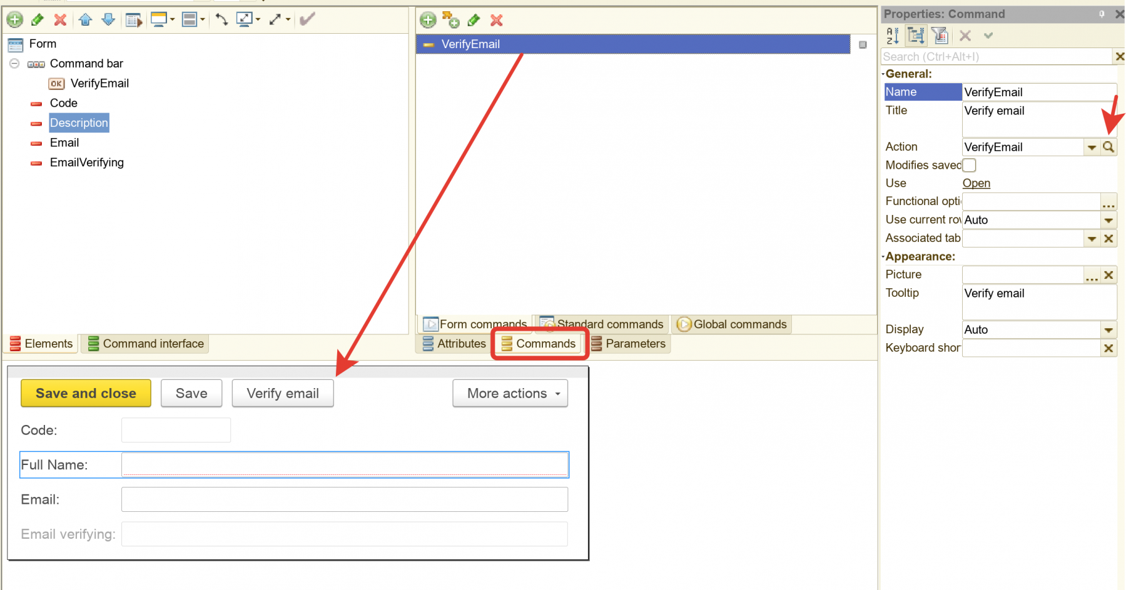Switch to the Standard commands tab
This screenshot has height=590, width=1126.
(x=602, y=324)
